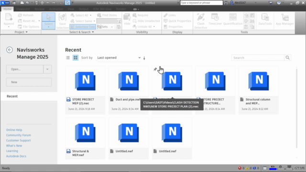Toggle Quick Properties display
The width and height of the screenshot is (306, 172).
(x=177, y=21)
